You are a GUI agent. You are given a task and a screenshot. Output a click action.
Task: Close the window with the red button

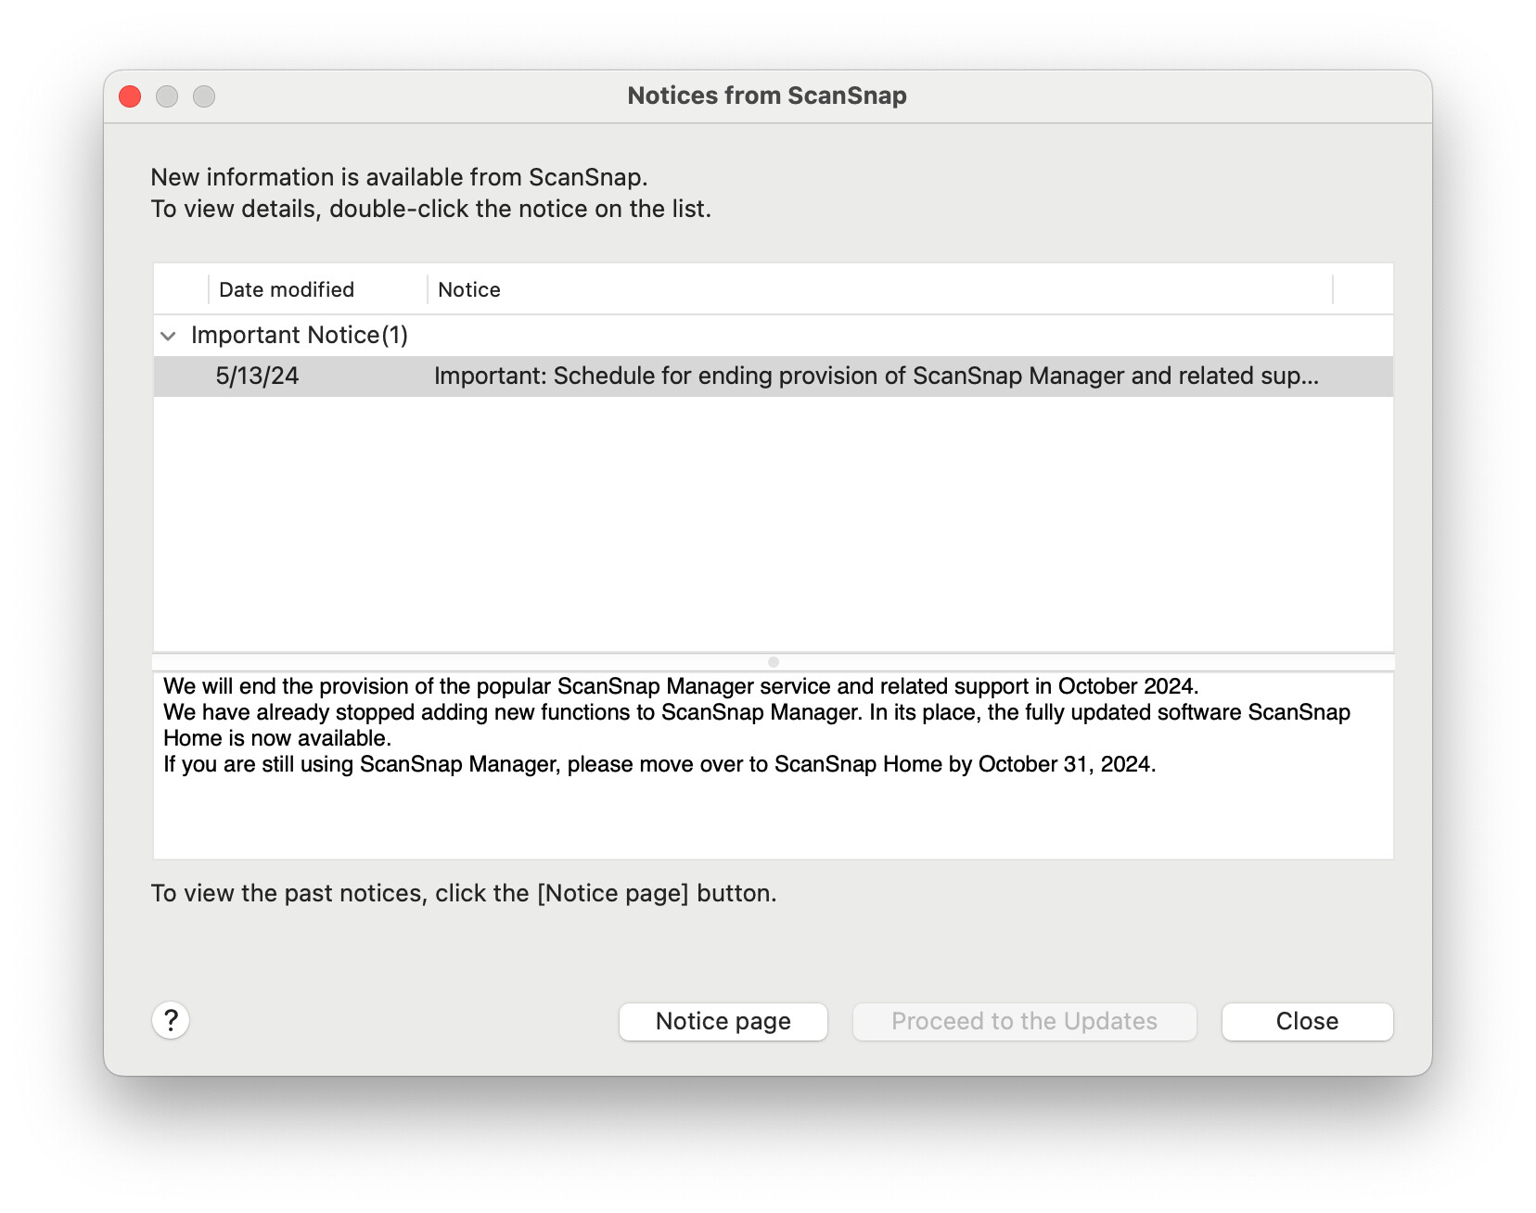pyautogui.click(x=130, y=96)
